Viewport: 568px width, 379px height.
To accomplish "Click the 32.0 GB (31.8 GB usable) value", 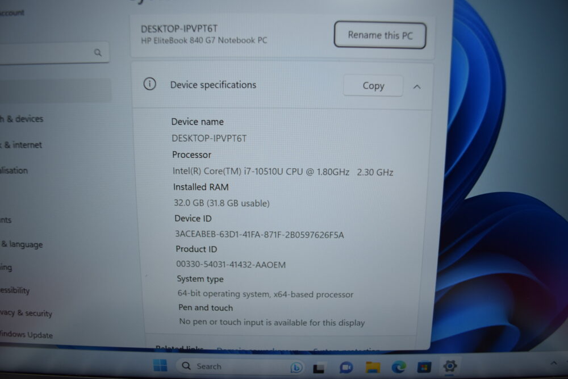I will point(222,203).
